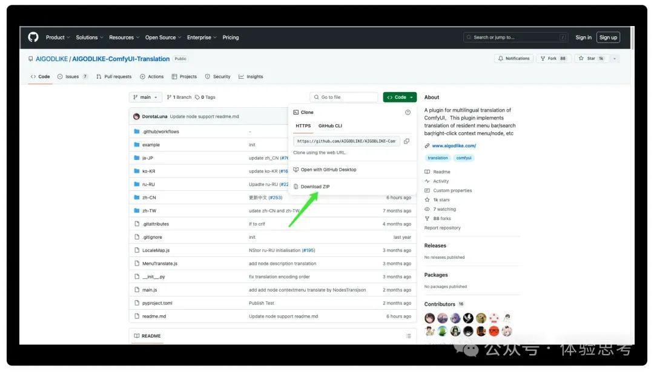Open the example folder
654x374 pixels.
(151, 145)
